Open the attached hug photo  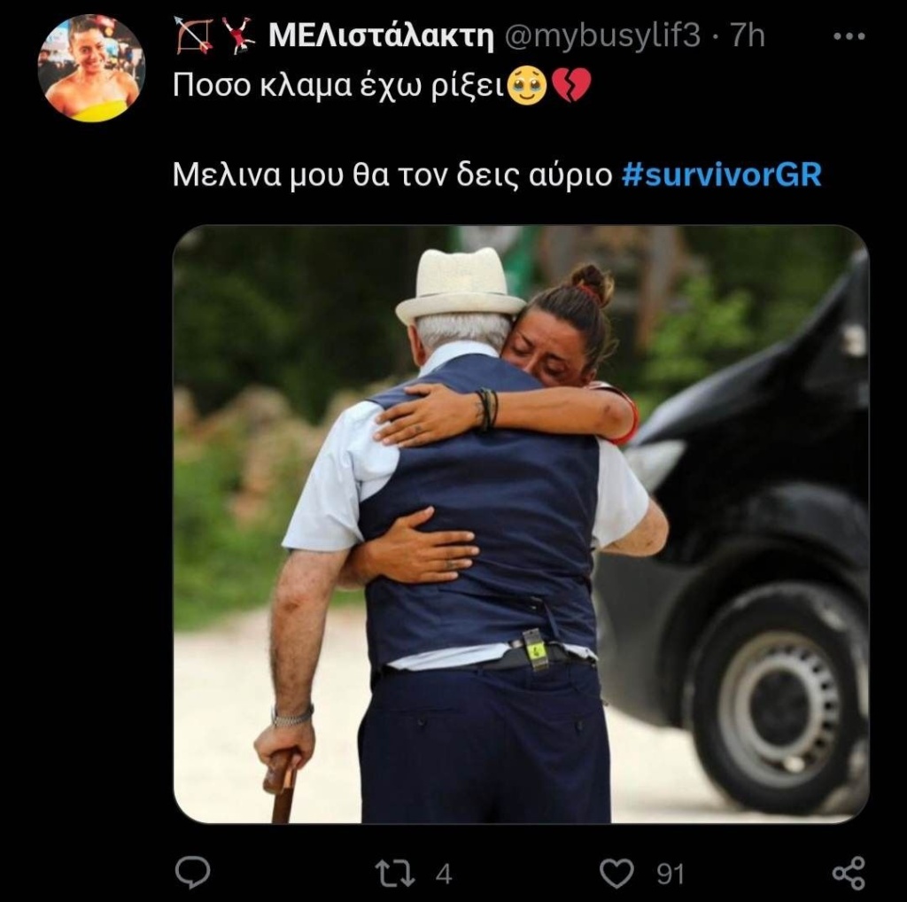point(521,524)
